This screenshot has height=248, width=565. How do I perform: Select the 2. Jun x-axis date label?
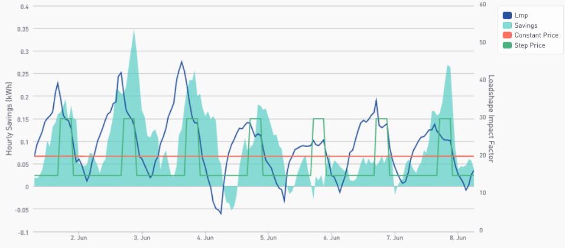click(x=78, y=238)
